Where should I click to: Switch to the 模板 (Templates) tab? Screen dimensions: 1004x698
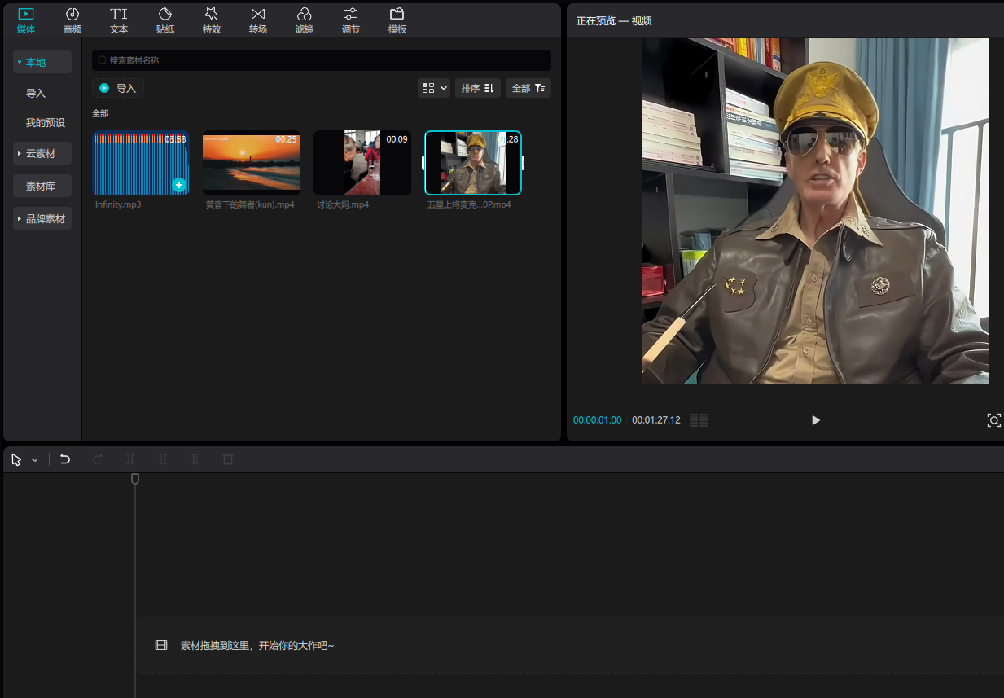397,20
